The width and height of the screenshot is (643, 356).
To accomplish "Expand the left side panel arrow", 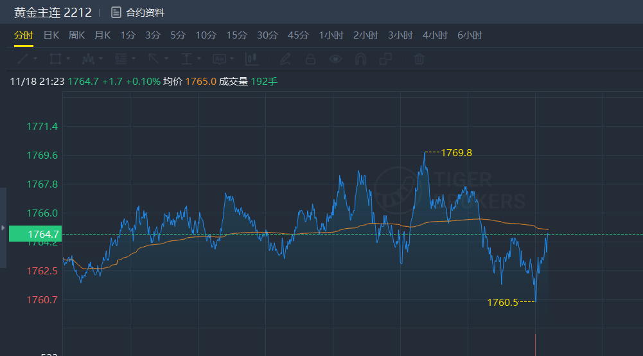I will [x=3, y=227].
